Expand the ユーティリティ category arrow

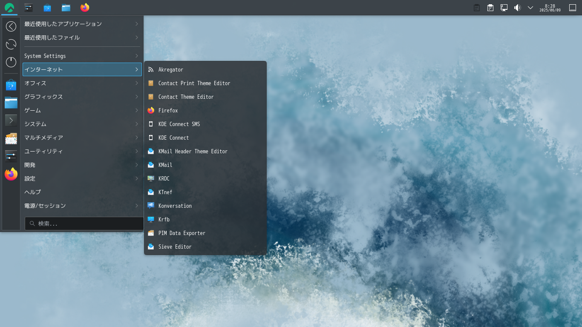tap(137, 151)
